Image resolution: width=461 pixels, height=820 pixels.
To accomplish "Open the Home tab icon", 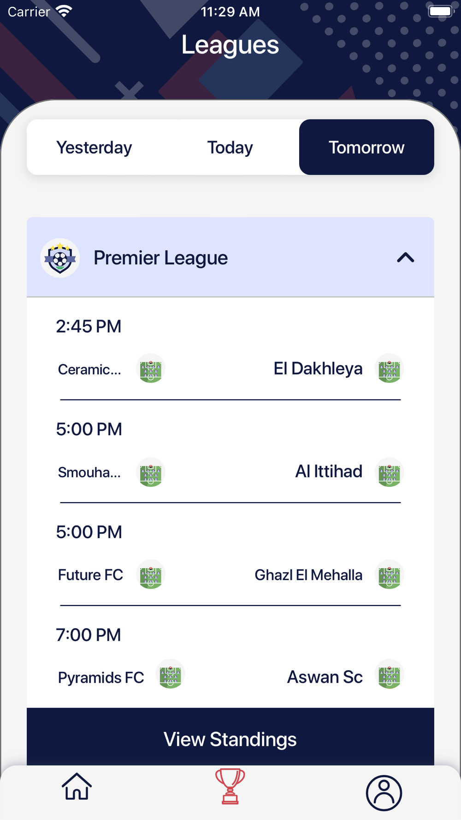I will coord(77,786).
